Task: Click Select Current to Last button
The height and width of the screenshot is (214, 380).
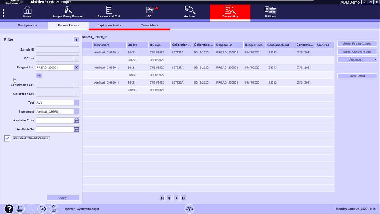Action: pyautogui.click(x=357, y=52)
